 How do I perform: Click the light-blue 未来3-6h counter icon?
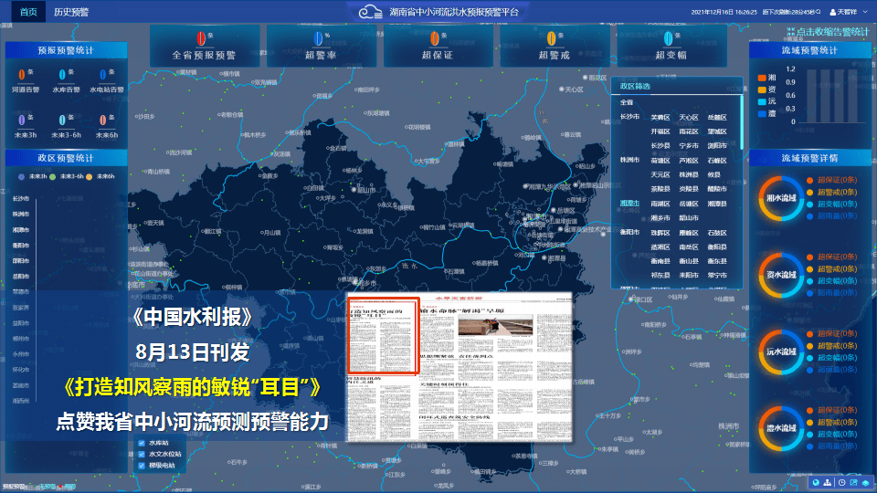click(62, 120)
